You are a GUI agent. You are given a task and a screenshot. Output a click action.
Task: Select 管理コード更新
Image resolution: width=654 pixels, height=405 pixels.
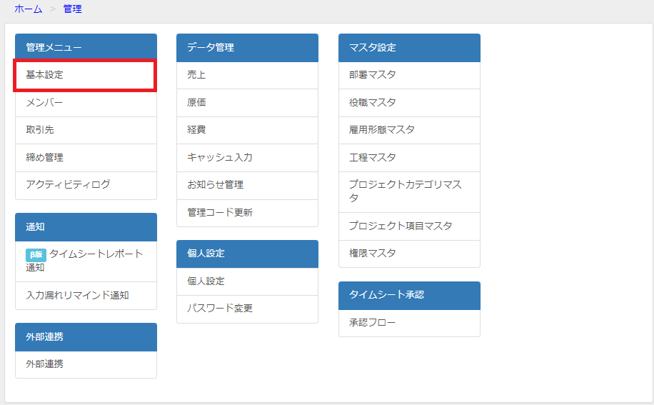[247, 213]
